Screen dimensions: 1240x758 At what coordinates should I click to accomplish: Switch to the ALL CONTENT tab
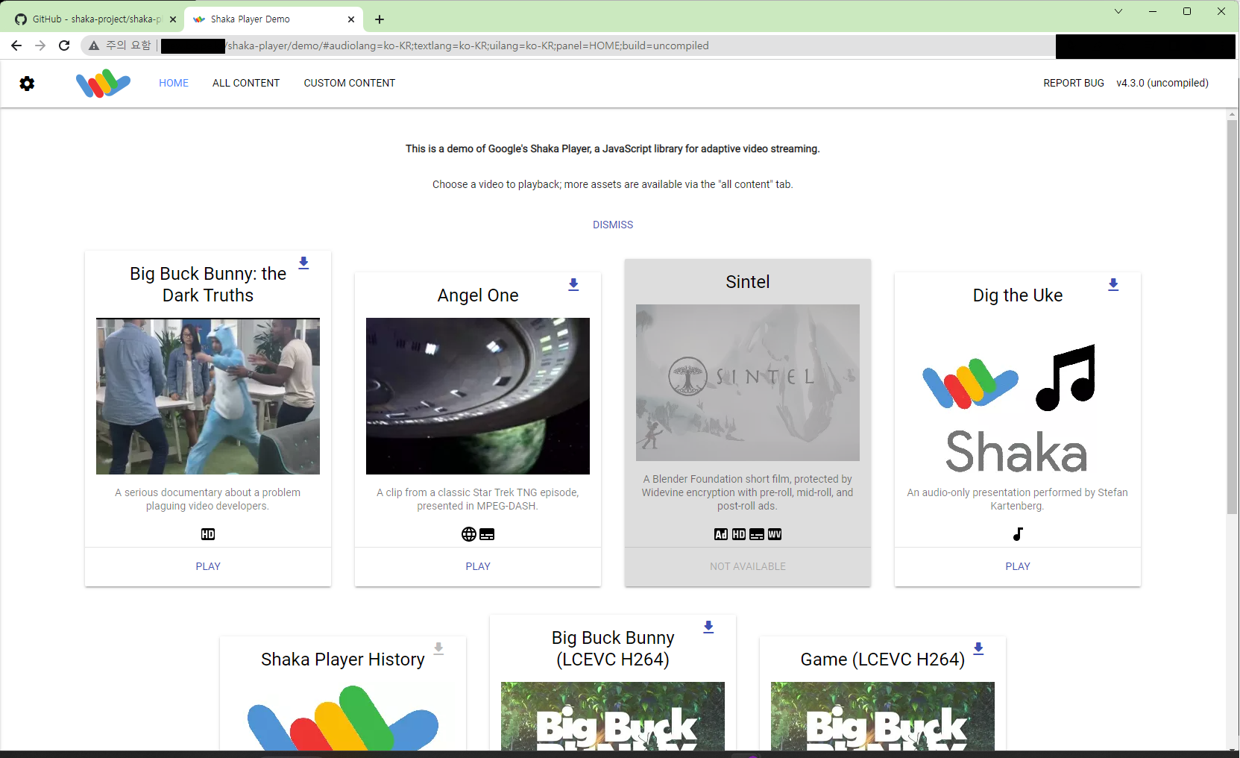246,84
